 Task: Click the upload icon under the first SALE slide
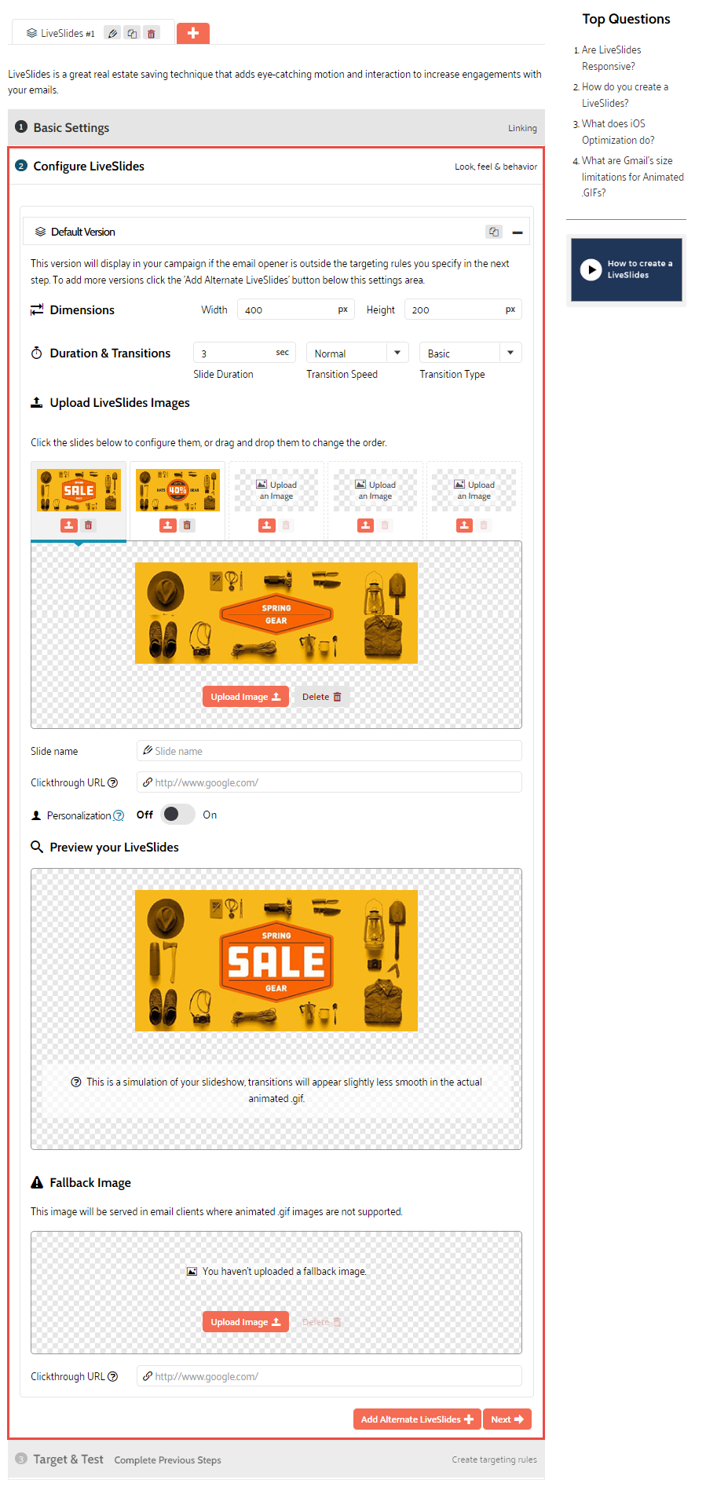(69, 525)
